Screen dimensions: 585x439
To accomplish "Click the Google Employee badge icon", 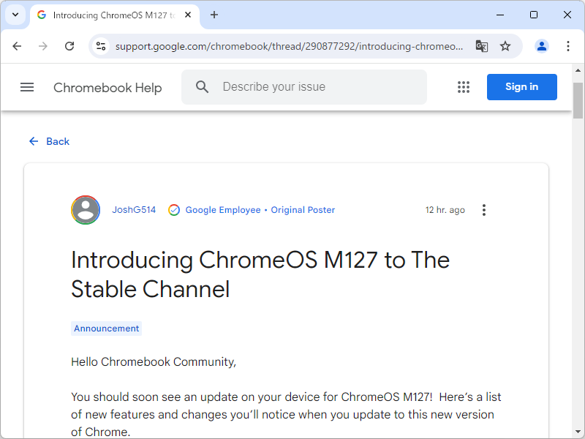I will pos(174,209).
